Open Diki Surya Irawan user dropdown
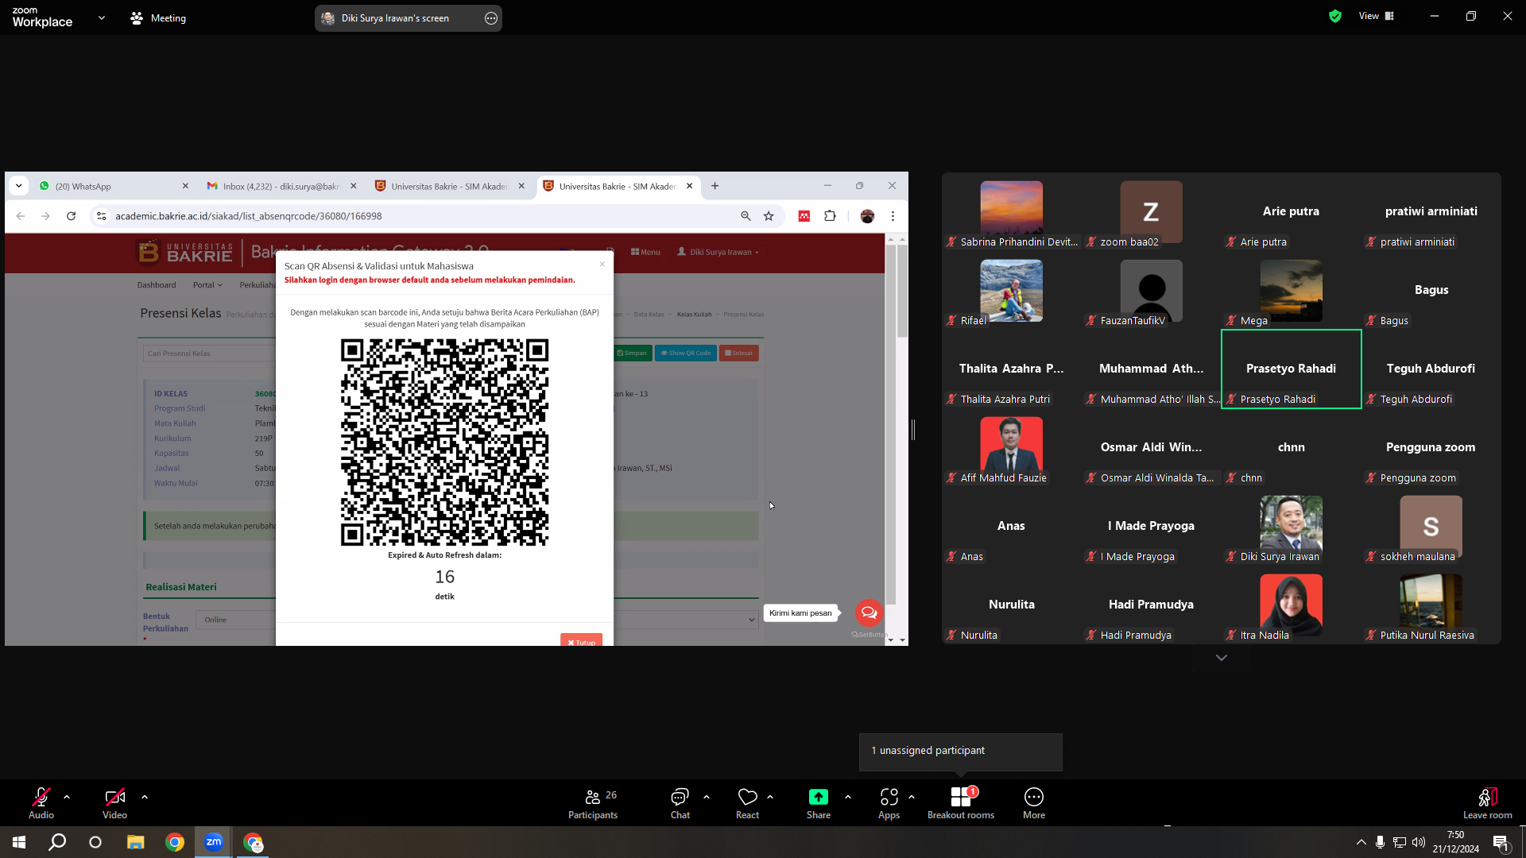This screenshot has width=1526, height=858. coord(718,252)
